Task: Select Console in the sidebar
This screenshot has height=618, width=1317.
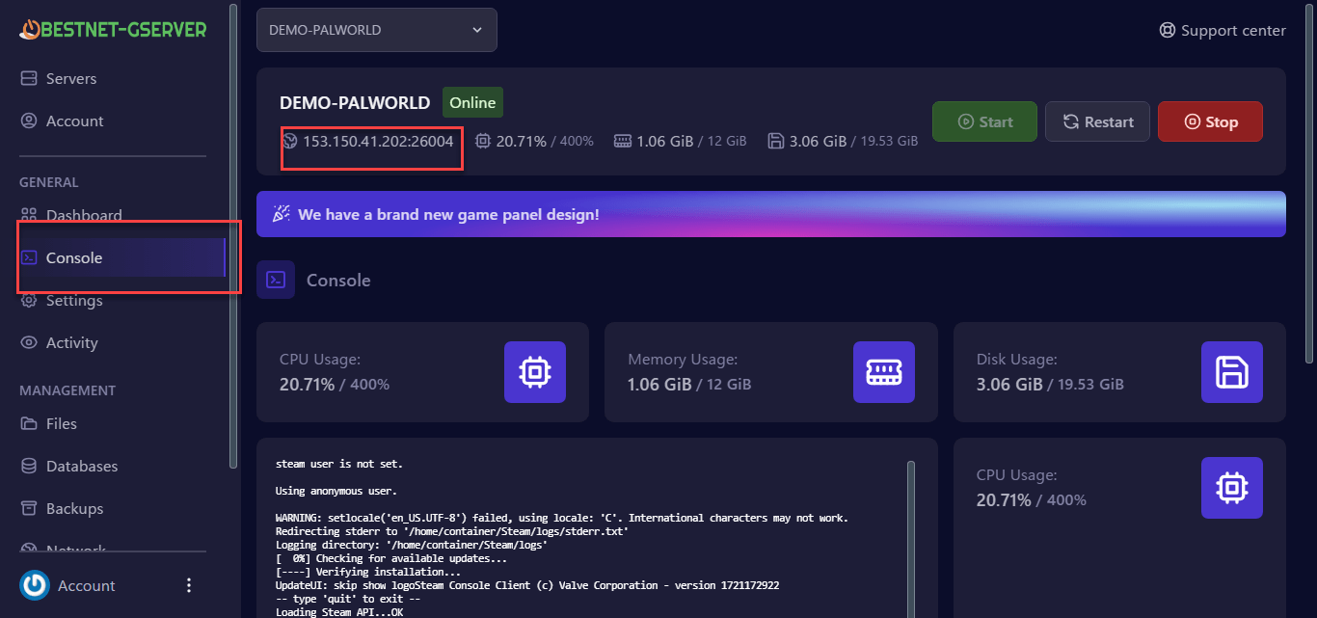Action: tap(121, 257)
